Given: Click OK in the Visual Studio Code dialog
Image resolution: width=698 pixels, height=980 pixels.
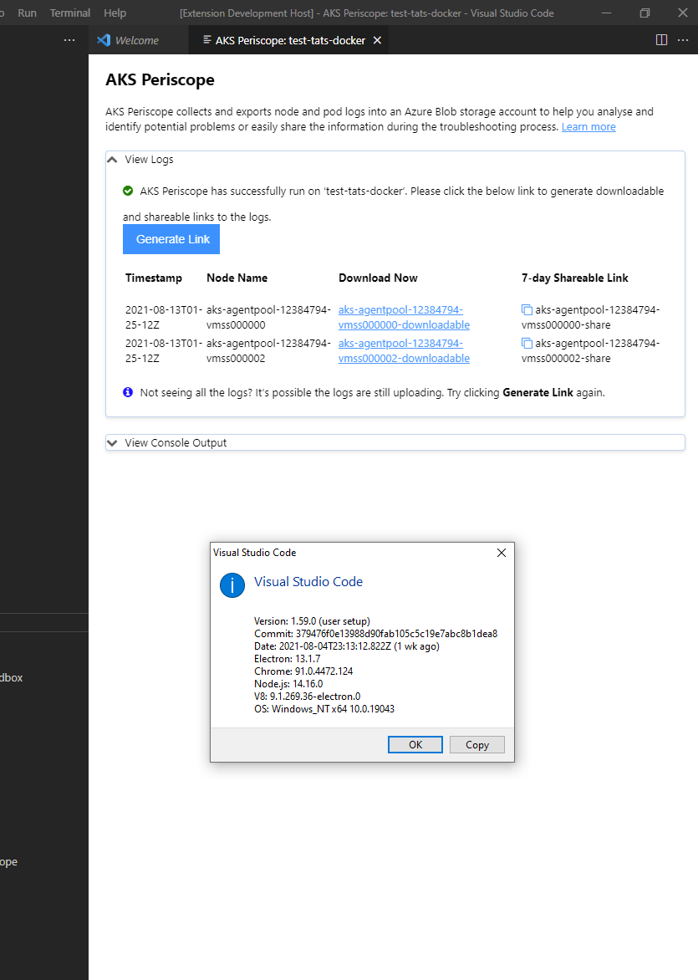Looking at the screenshot, I should point(415,744).
